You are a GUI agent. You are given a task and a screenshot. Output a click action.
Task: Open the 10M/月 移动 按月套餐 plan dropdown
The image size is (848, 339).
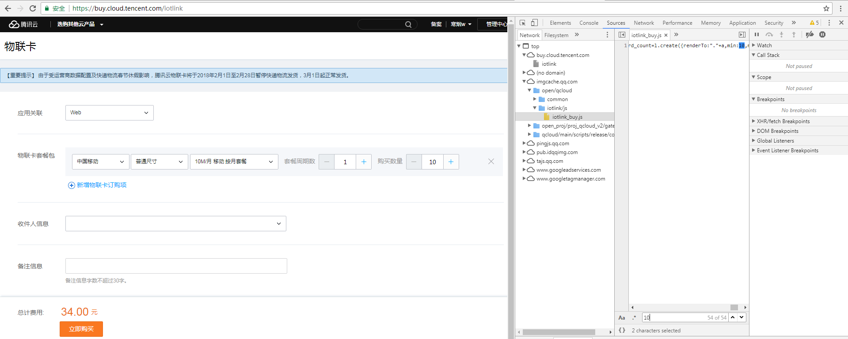[x=234, y=162]
